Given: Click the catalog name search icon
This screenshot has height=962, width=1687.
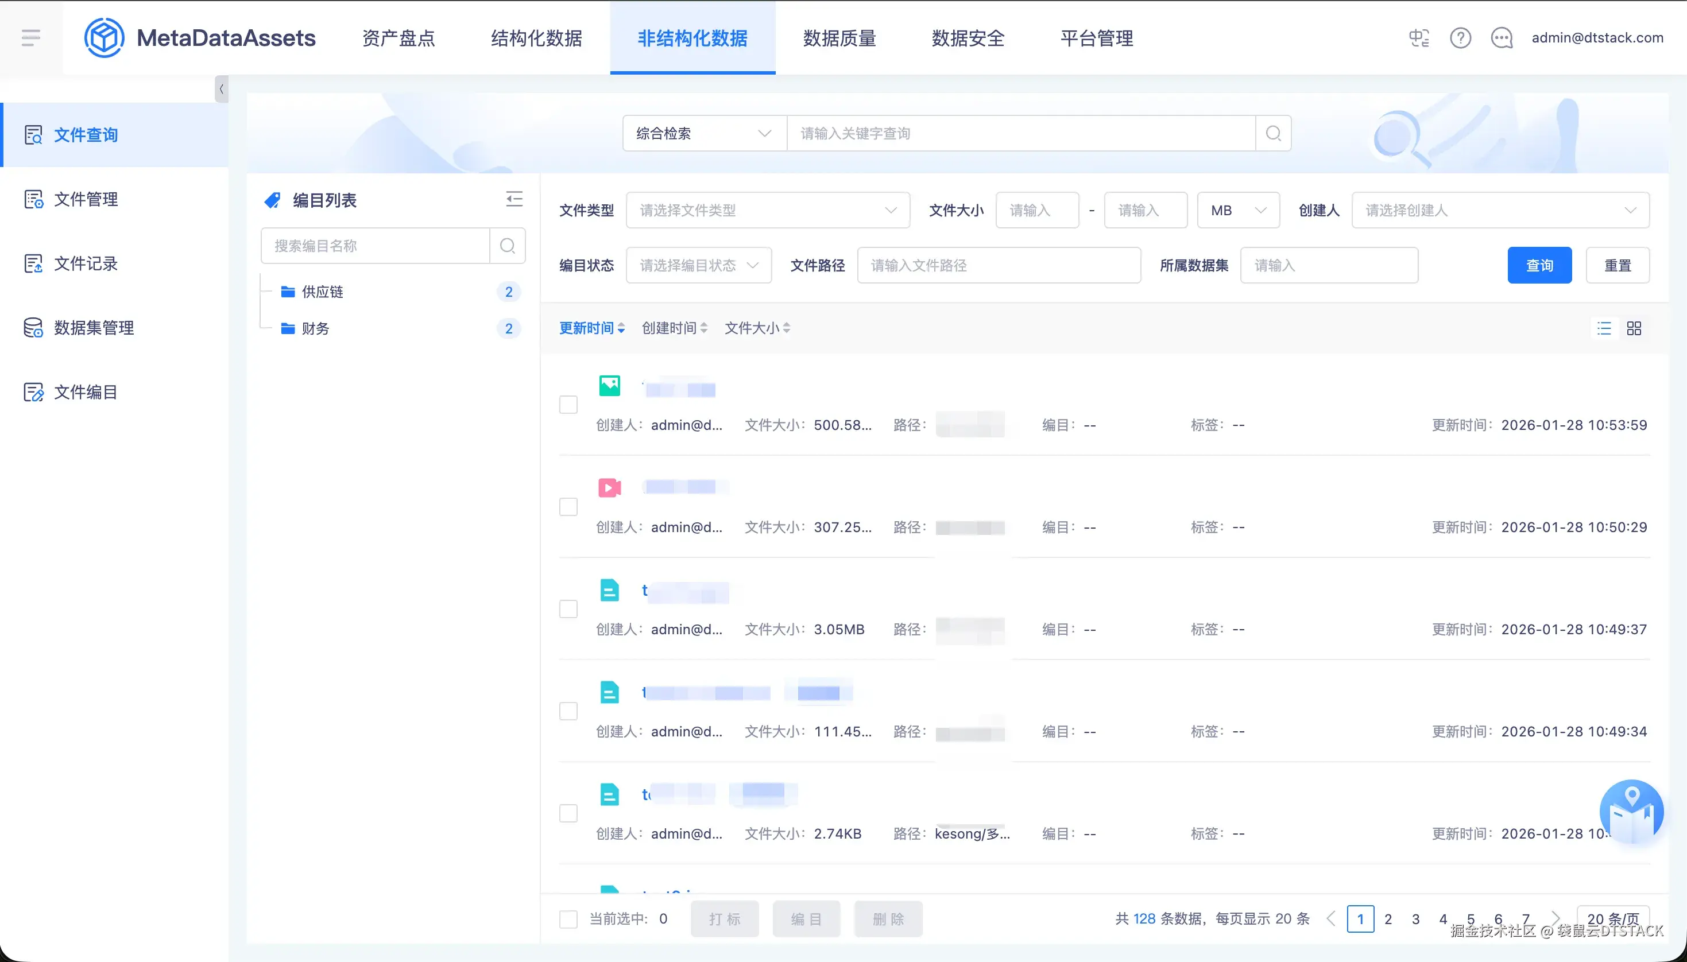Looking at the screenshot, I should [x=508, y=246].
